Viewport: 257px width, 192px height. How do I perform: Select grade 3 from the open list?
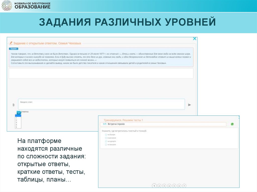(x=16, y=122)
